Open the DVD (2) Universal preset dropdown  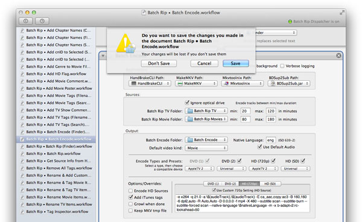[x=231, y=169]
